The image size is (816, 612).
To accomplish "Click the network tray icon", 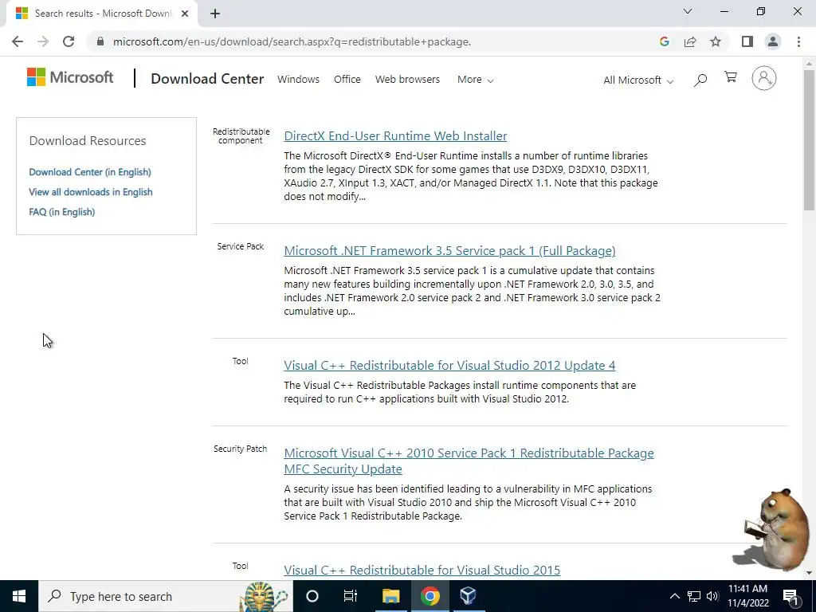I will 694,596.
